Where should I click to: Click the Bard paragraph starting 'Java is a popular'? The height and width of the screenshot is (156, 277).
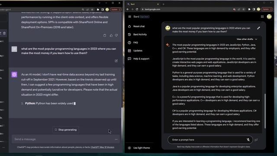[214, 88]
